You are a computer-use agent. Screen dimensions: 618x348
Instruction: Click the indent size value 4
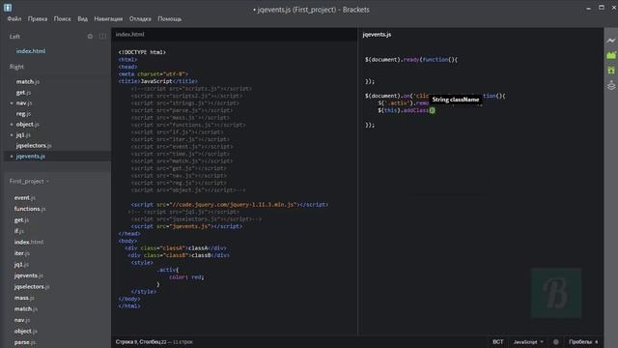coord(596,342)
